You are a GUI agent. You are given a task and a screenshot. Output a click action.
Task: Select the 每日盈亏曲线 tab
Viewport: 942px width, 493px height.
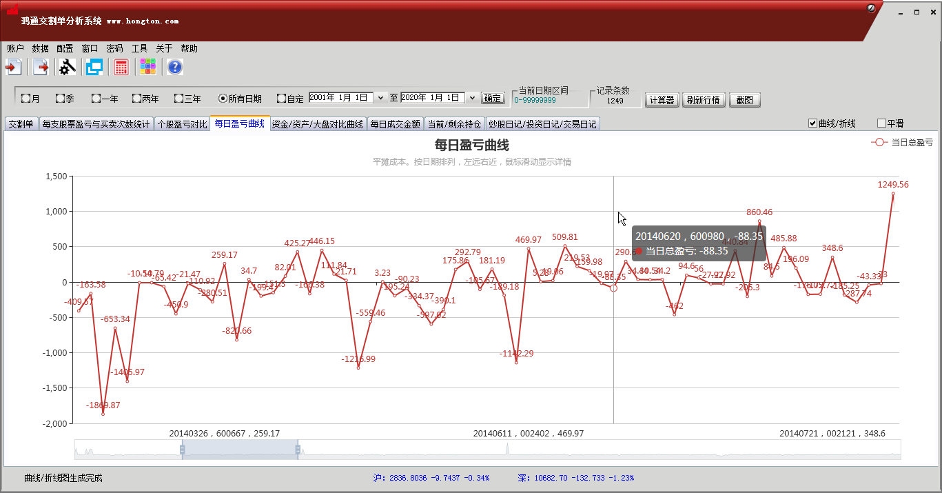pos(240,123)
